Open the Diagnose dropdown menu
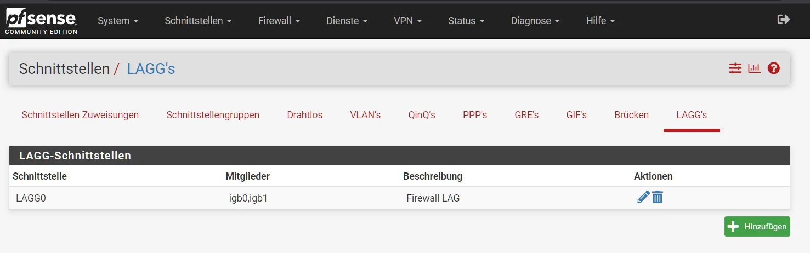 [x=535, y=20]
